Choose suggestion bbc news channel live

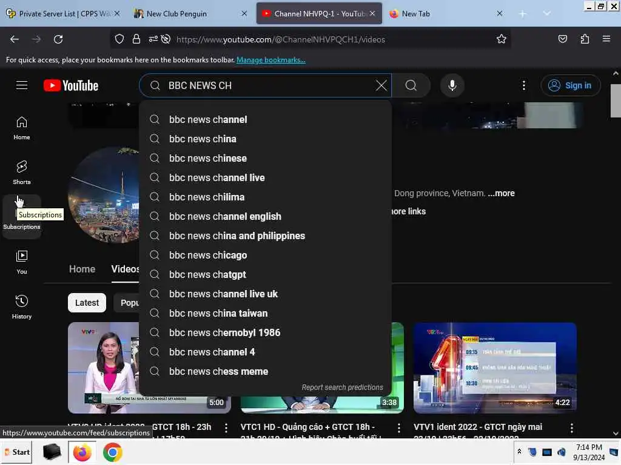coord(266,177)
